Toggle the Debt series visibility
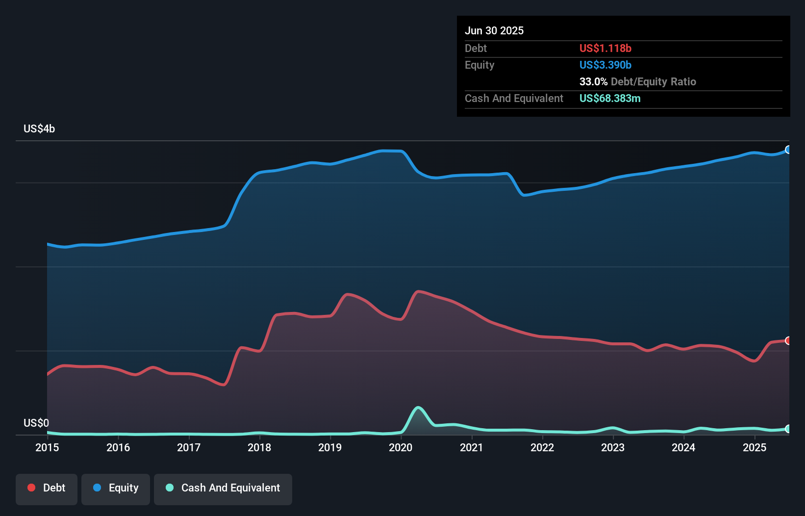805x516 pixels. [x=47, y=488]
